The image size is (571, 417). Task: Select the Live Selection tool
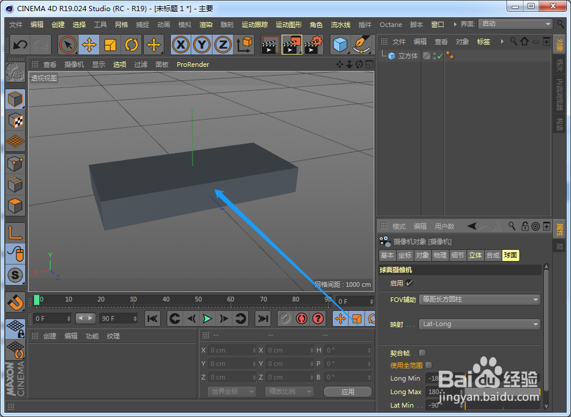(x=68, y=45)
